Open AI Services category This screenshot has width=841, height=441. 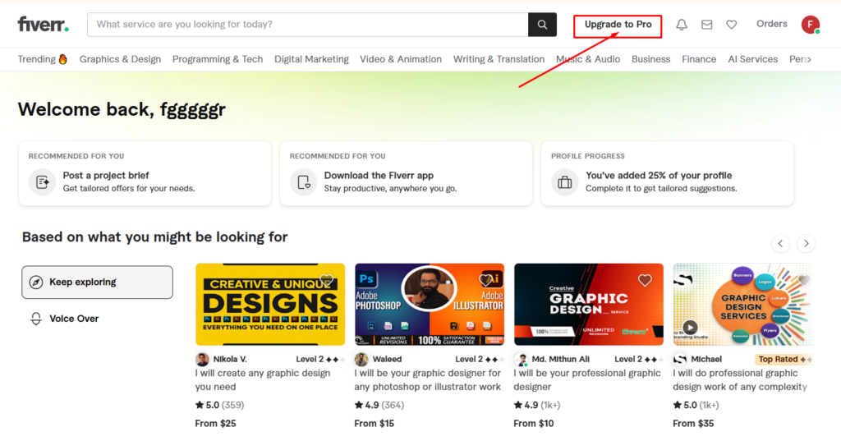(752, 59)
